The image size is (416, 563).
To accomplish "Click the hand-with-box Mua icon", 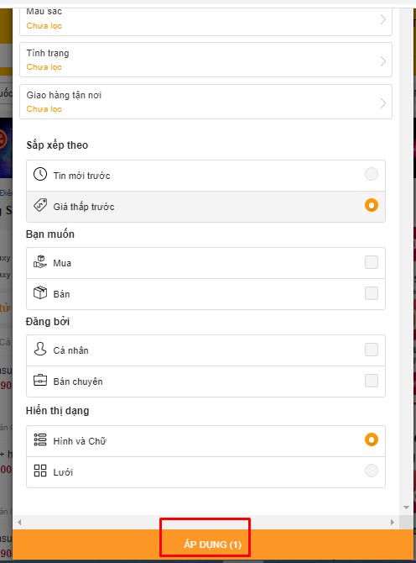I will 40,261.
